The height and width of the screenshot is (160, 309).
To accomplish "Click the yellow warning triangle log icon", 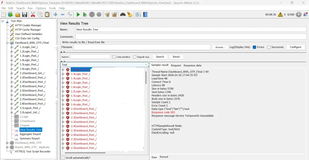I will [x=280, y=14].
